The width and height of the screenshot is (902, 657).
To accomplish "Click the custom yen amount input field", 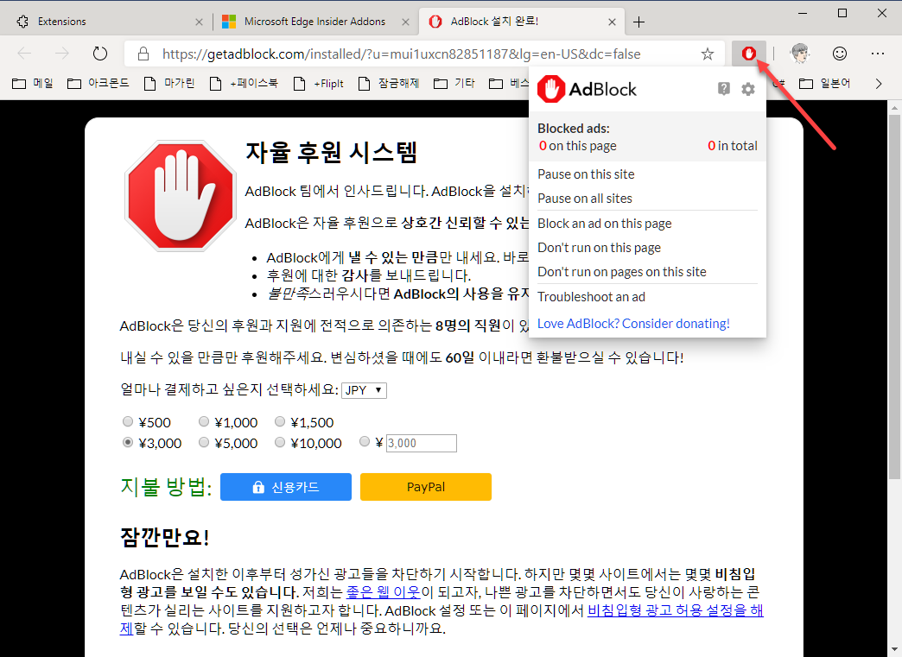I will 421,443.
